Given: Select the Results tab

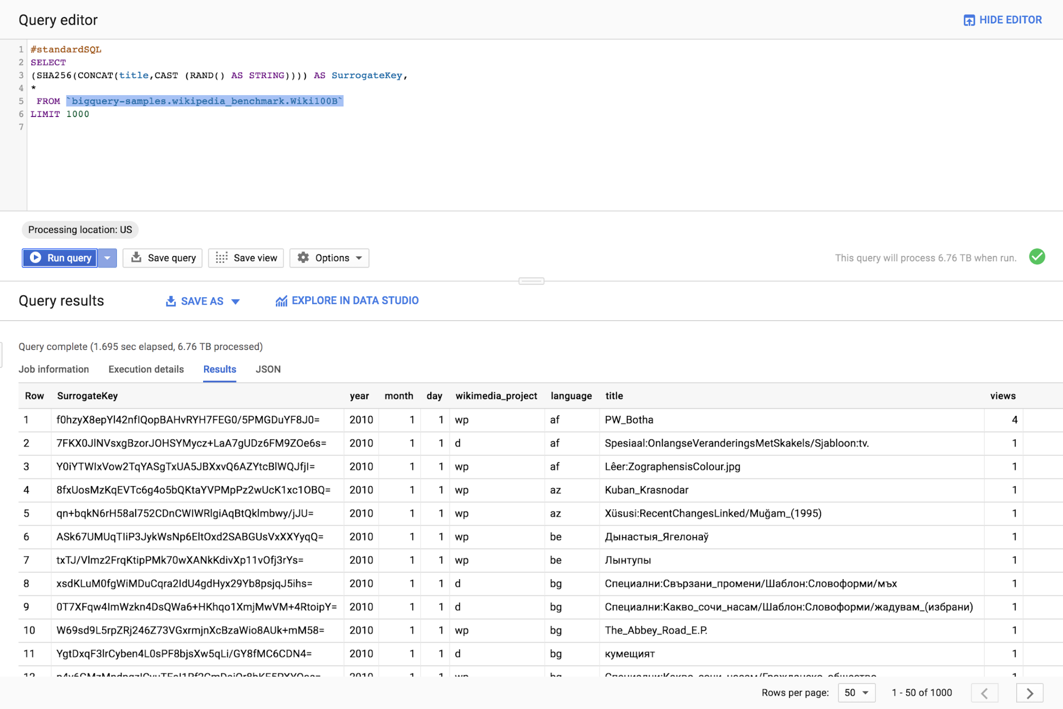Looking at the screenshot, I should [220, 369].
